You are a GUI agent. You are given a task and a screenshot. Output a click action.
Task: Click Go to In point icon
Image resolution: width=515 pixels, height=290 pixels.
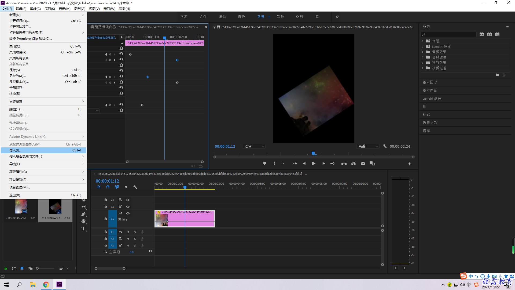[295, 164]
